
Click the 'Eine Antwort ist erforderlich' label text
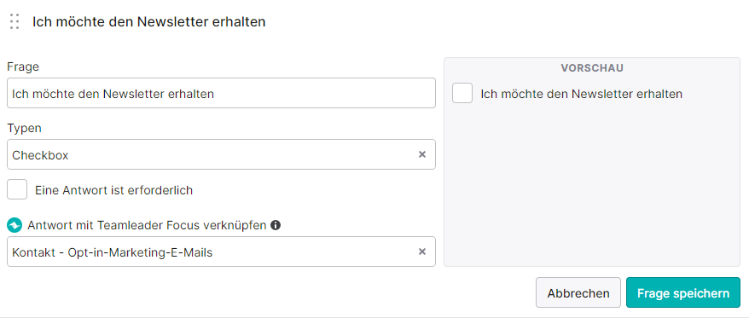coord(113,190)
